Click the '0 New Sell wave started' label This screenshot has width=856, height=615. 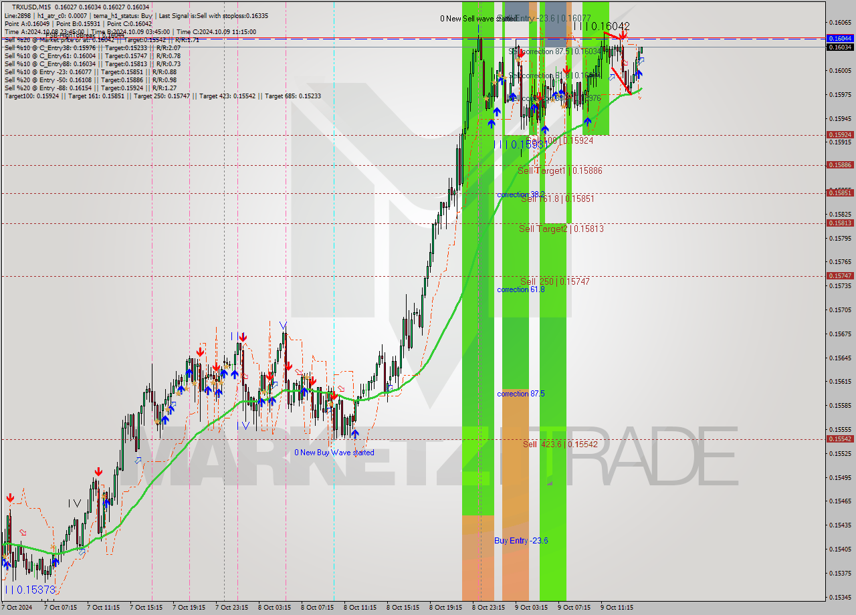pos(478,19)
